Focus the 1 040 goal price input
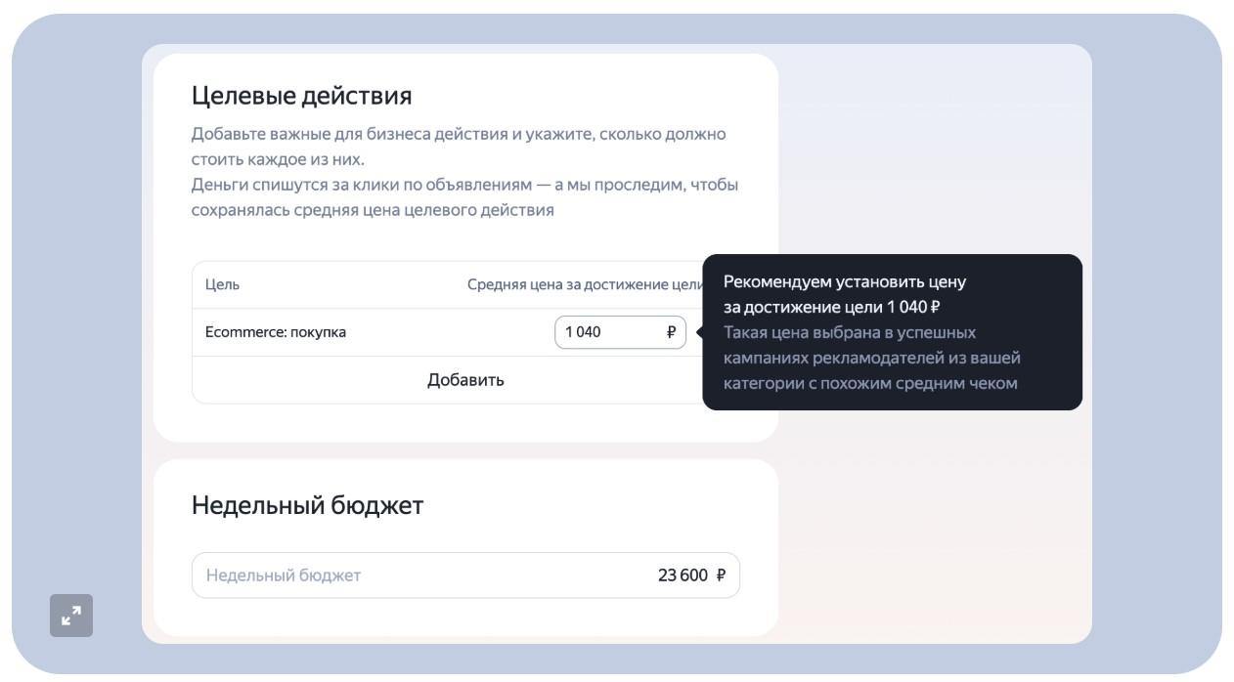The height and width of the screenshot is (682, 1234). tap(606, 332)
